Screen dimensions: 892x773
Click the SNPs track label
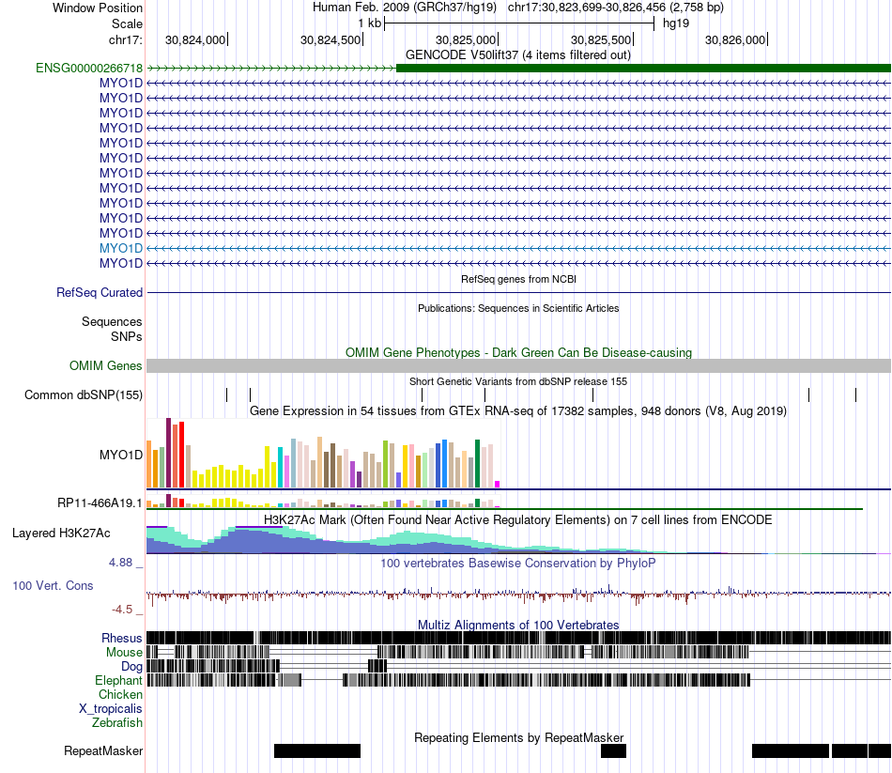tap(127, 336)
